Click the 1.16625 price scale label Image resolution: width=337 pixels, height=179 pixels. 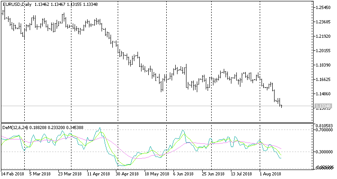click(x=323, y=80)
